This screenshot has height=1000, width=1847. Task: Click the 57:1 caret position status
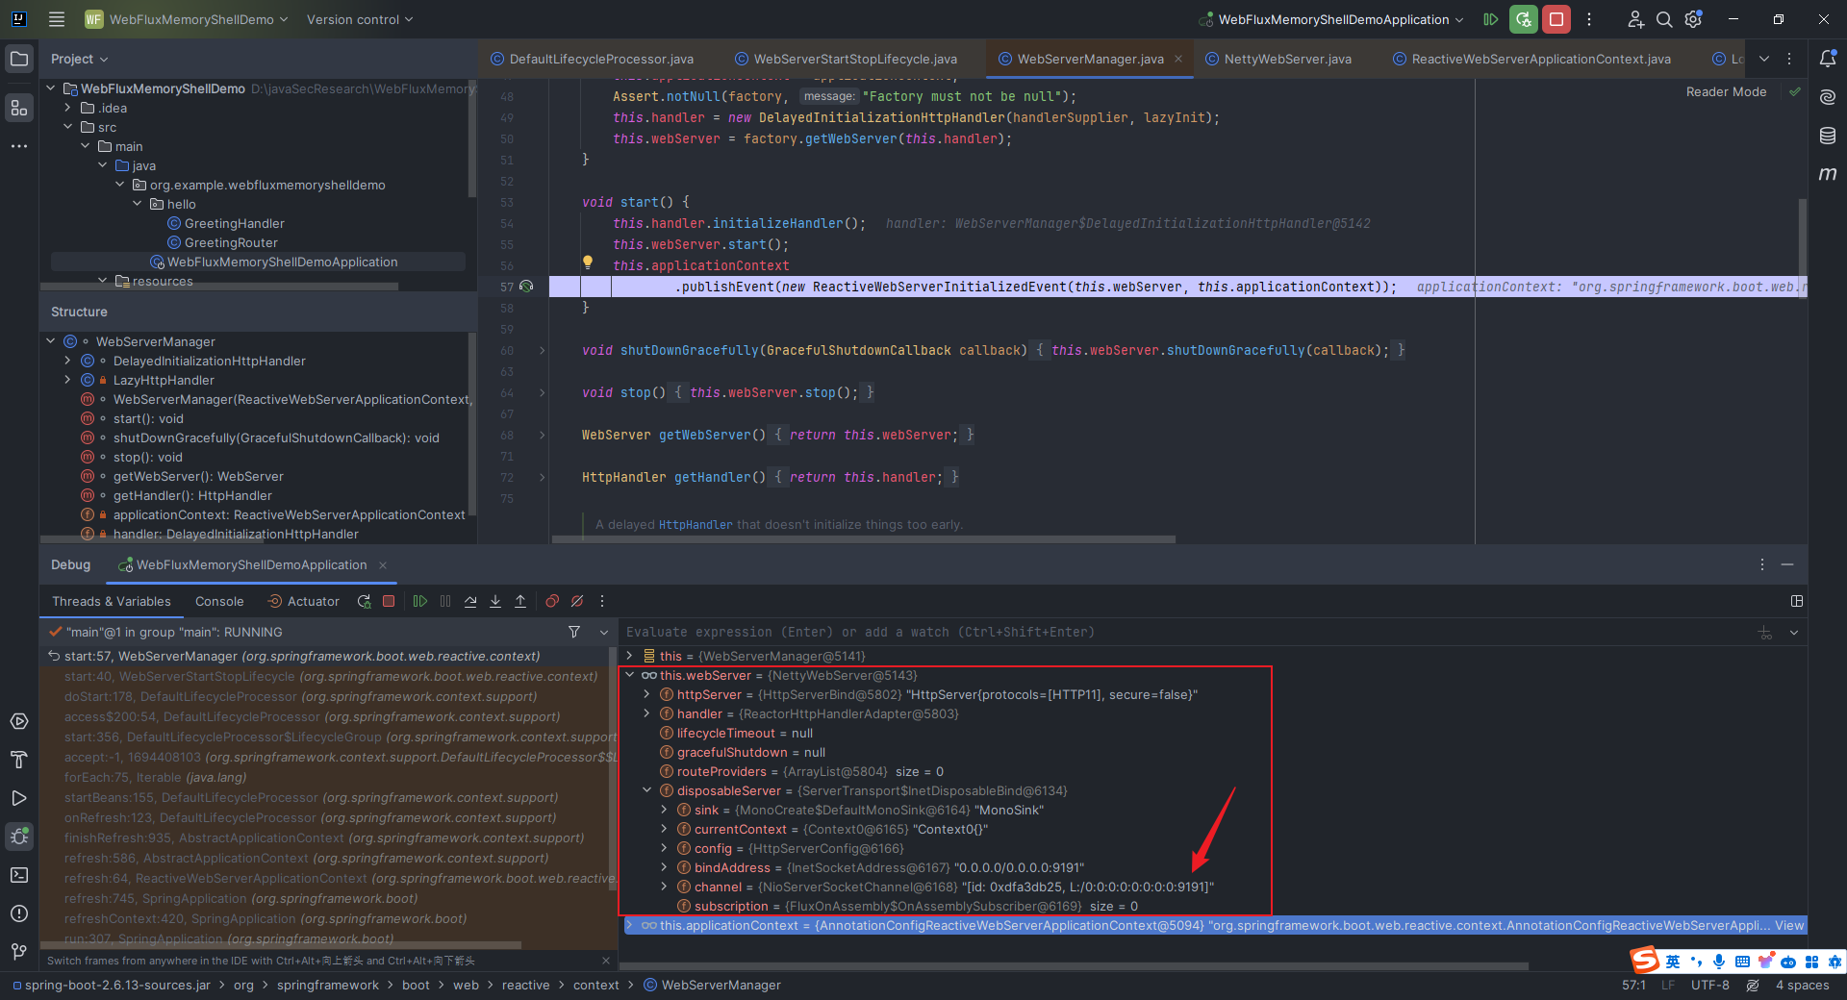(1633, 985)
